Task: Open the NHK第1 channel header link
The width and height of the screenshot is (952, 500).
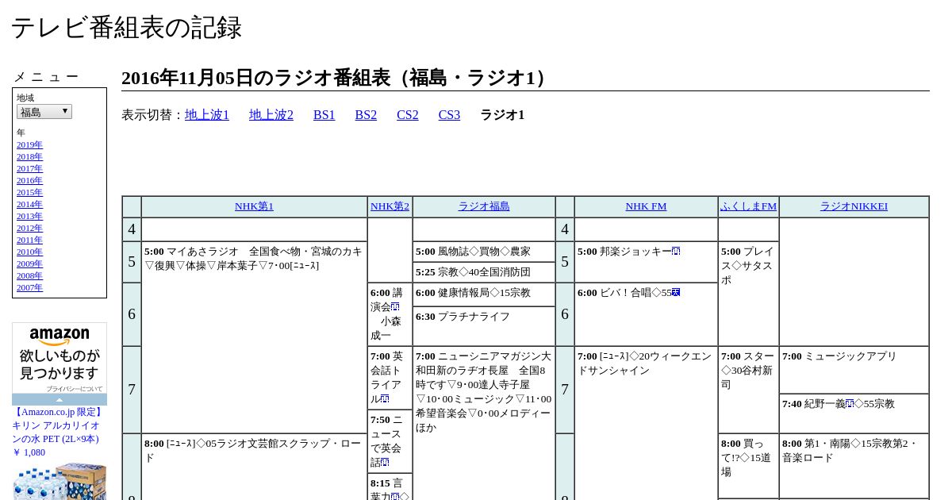Action: pos(254,206)
